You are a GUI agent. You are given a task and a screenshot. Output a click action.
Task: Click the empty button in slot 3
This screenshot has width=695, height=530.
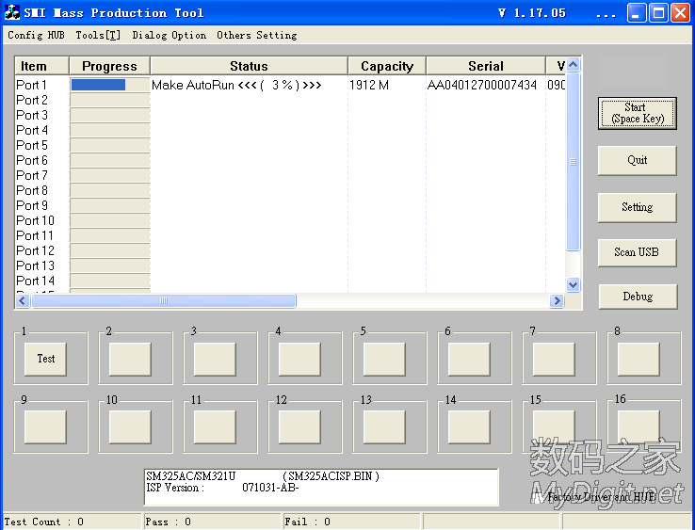(x=215, y=359)
